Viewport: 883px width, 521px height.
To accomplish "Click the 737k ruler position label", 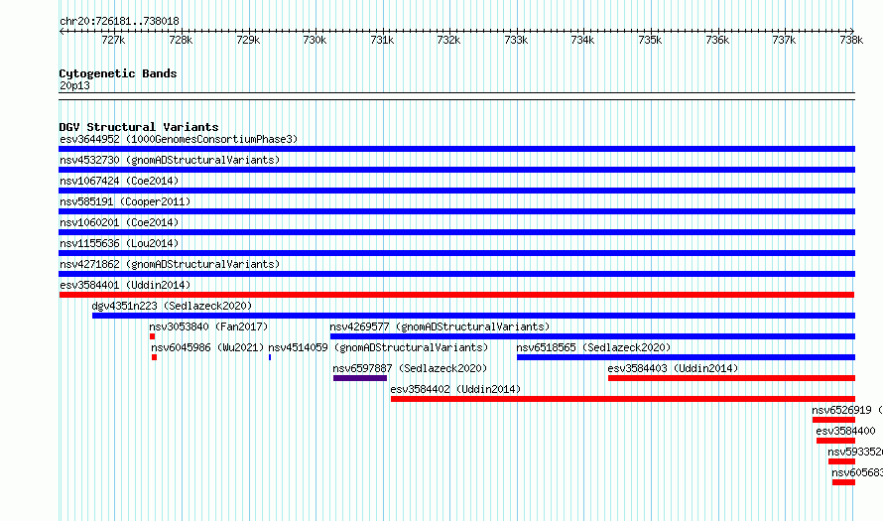I will [x=784, y=41].
